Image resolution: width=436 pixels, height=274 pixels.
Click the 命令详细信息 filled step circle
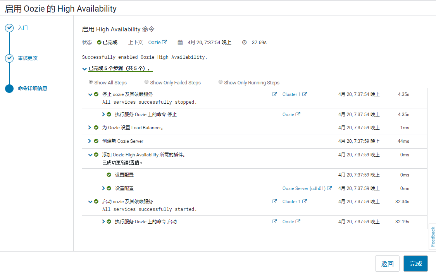click(9, 88)
